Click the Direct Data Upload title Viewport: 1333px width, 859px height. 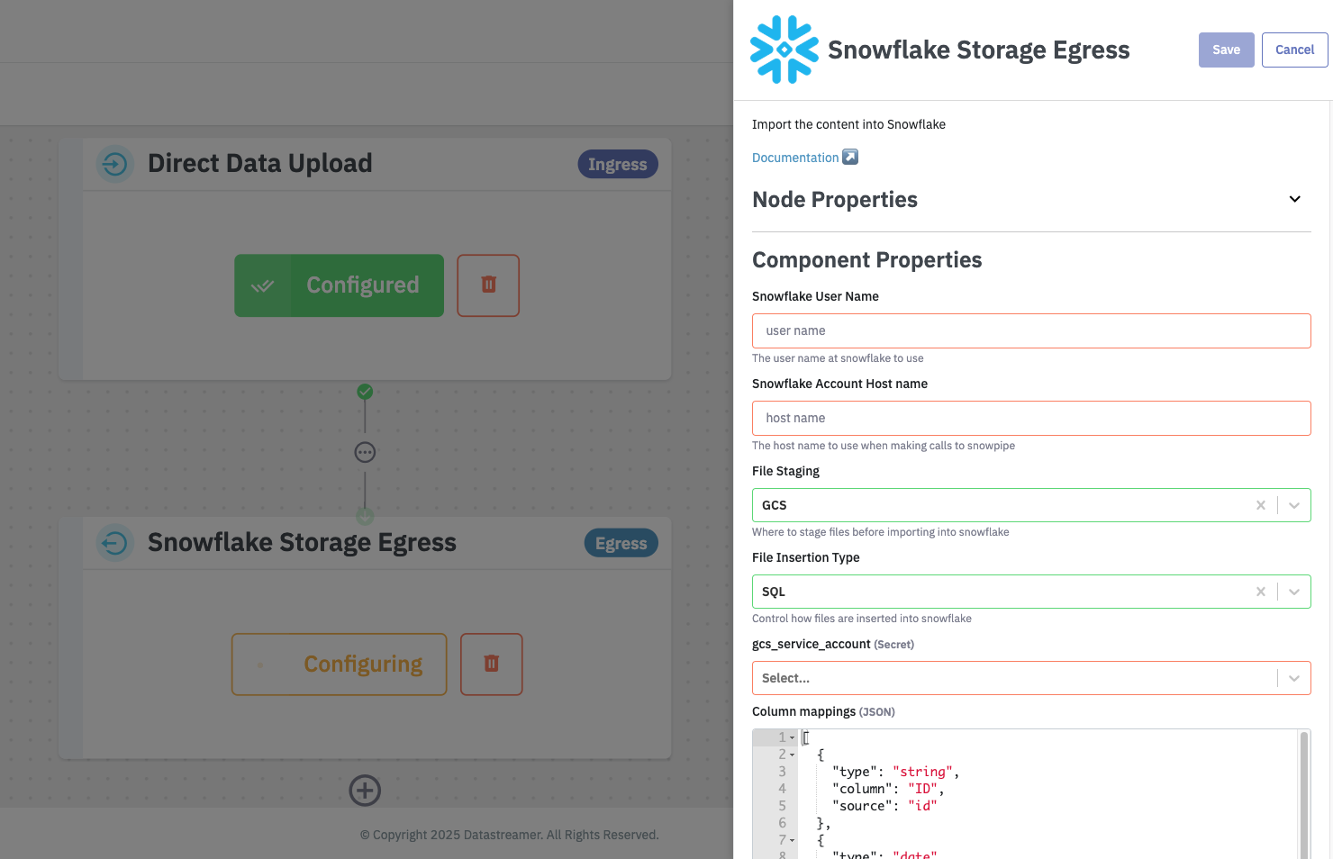(259, 164)
